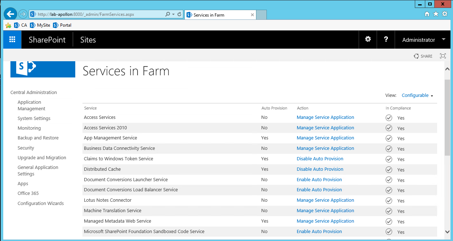Navigate to Backup and Restore settings
Viewport: 453px width, 241px height.
tap(38, 138)
